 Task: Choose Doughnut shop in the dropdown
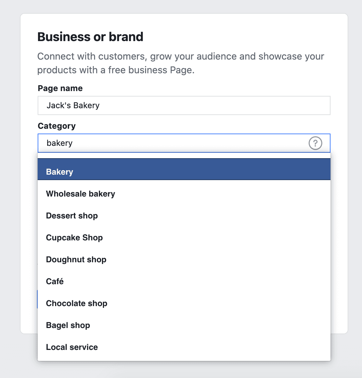click(76, 260)
